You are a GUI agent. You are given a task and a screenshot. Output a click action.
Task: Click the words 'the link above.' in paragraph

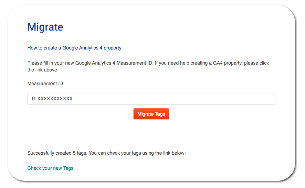(x=43, y=70)
